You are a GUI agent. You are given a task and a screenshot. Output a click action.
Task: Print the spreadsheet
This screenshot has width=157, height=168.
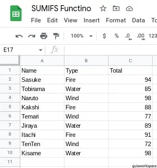coord(44,36)
